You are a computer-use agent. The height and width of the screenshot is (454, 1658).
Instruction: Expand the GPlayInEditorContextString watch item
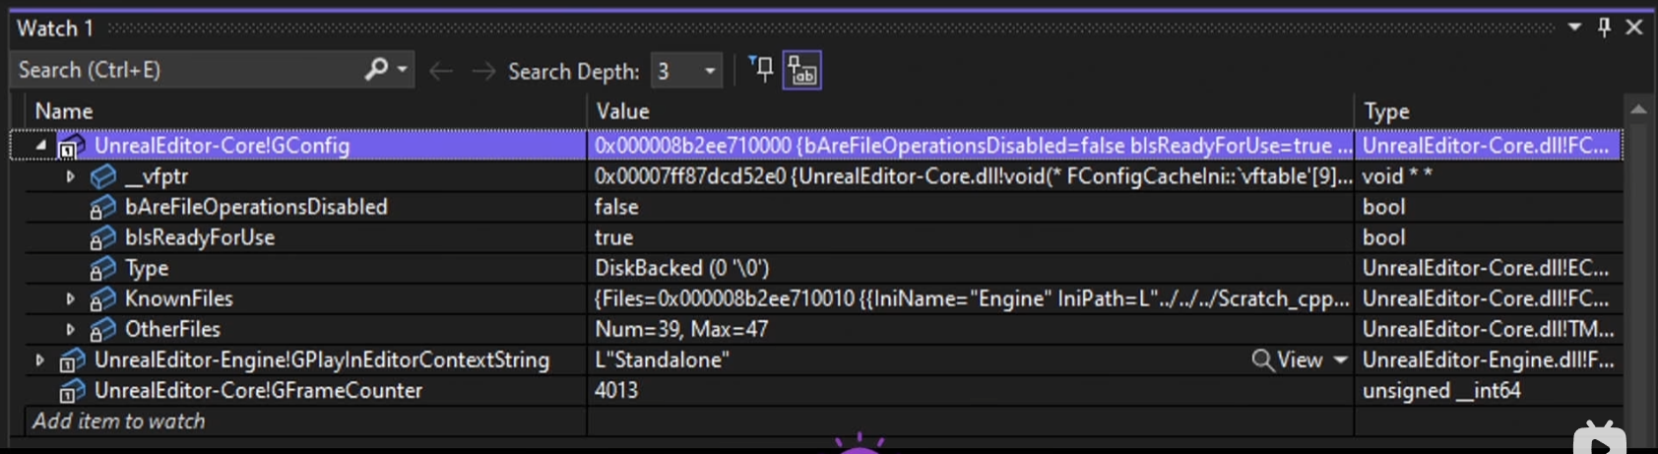coord(40,359)
